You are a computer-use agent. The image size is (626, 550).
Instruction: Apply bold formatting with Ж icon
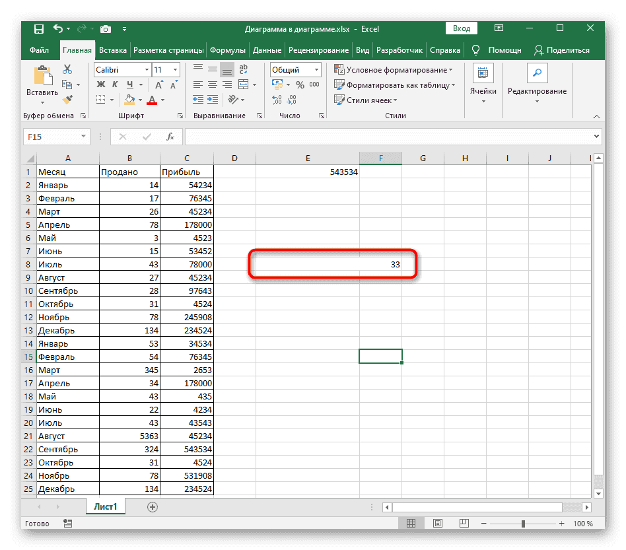[102, 83]
